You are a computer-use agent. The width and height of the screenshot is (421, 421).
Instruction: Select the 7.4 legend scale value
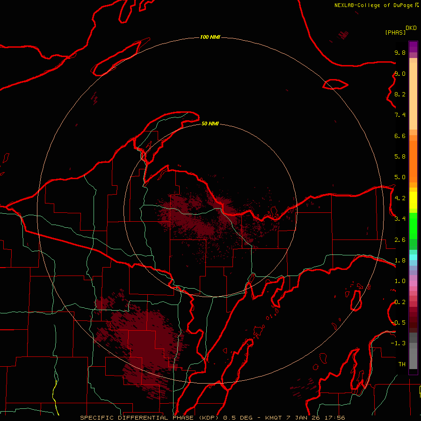[x=400, y=115]
